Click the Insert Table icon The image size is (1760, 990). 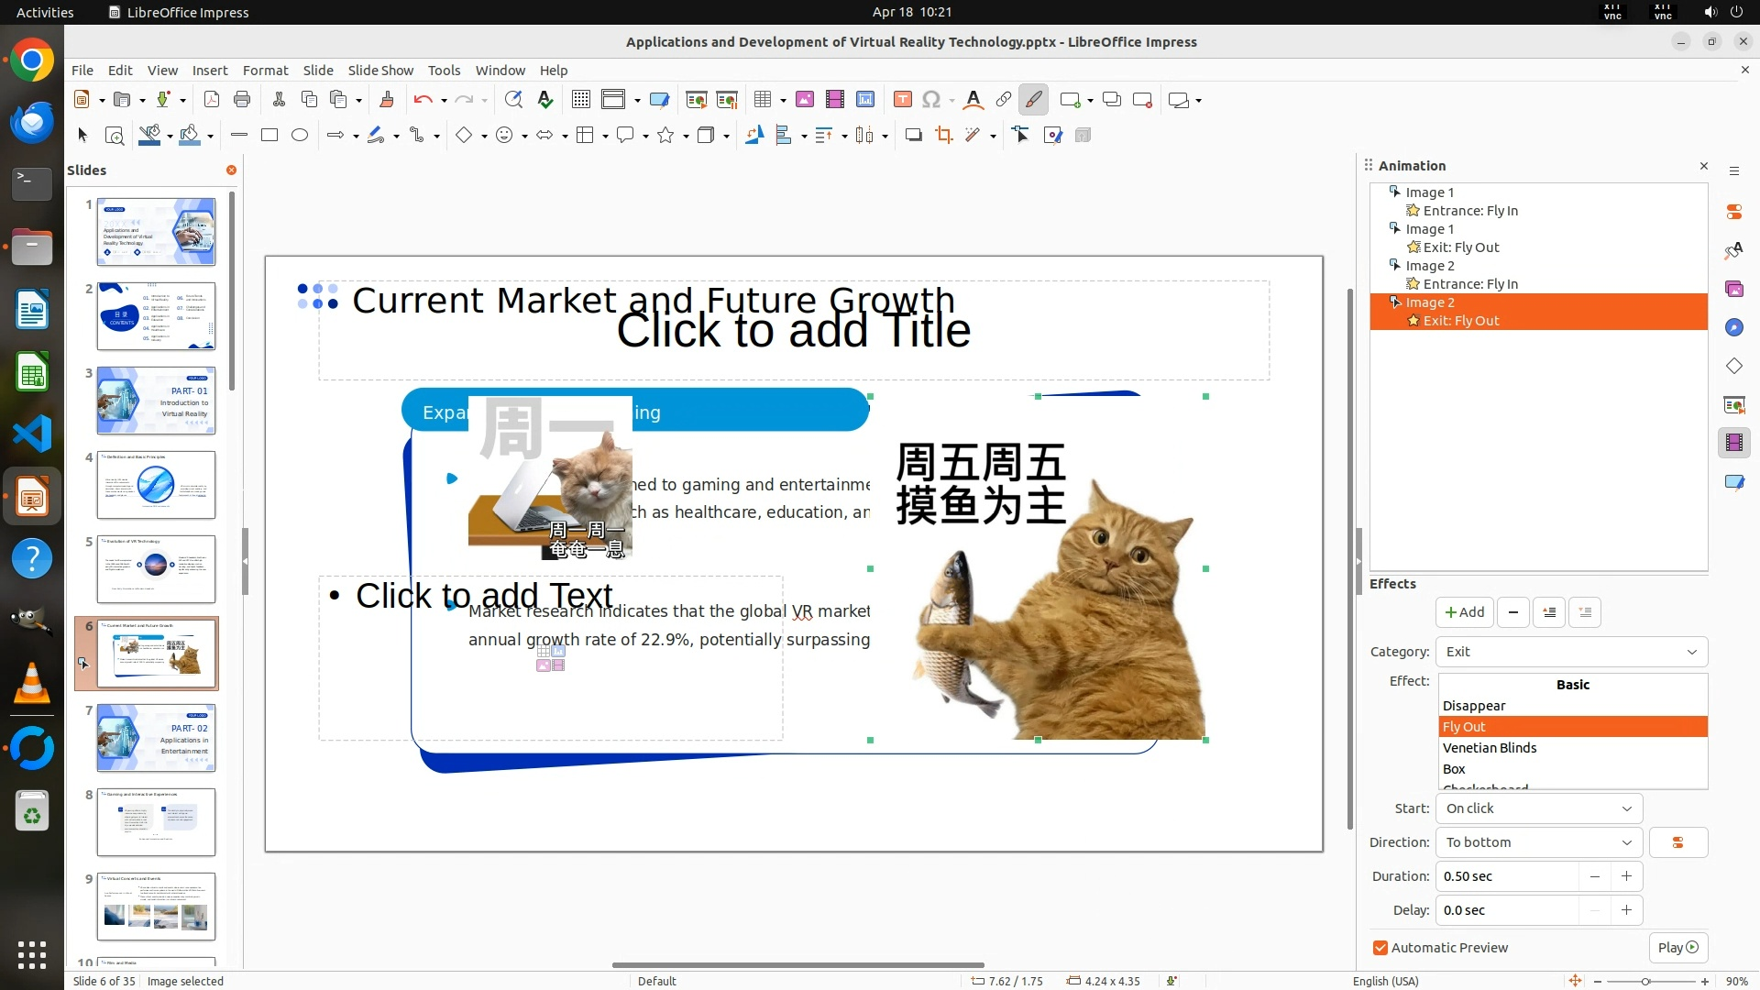pos(762,100)
